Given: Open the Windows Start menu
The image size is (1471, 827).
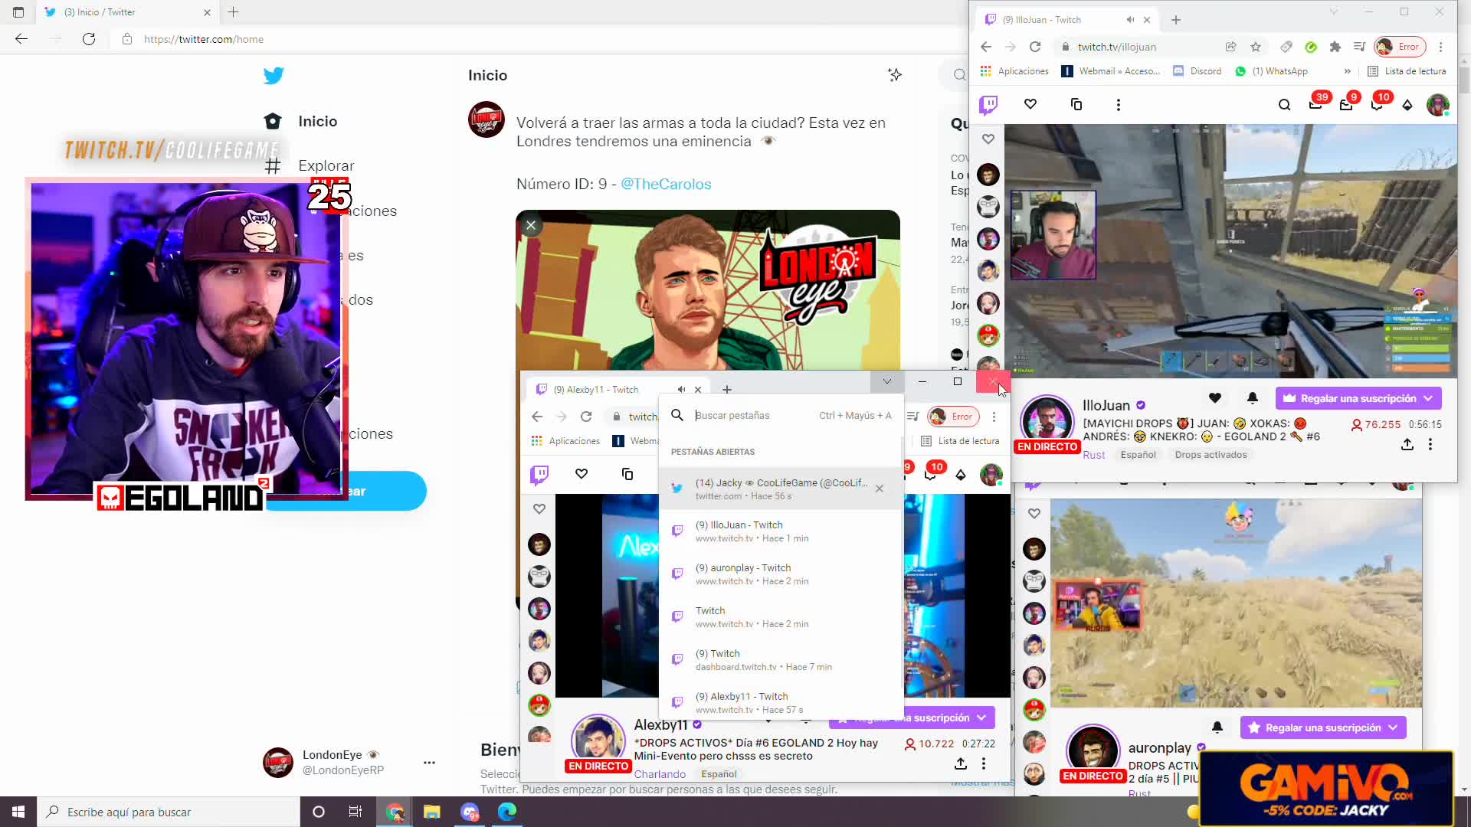Looking at the screenshot, I should [x=18, y=812].
